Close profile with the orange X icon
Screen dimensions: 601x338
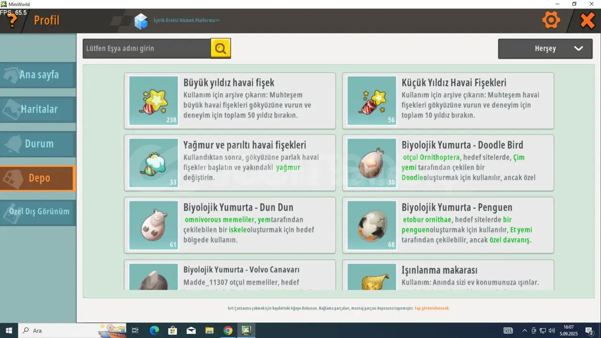click(x=587, y=20)
